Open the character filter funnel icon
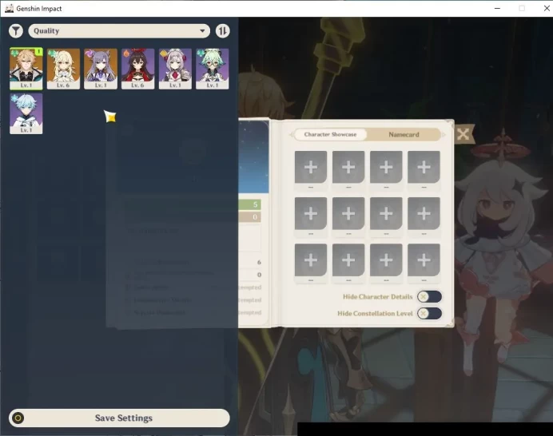Image resolution: width=553 pixels, height=436 pixels. (x=16, y=31)
